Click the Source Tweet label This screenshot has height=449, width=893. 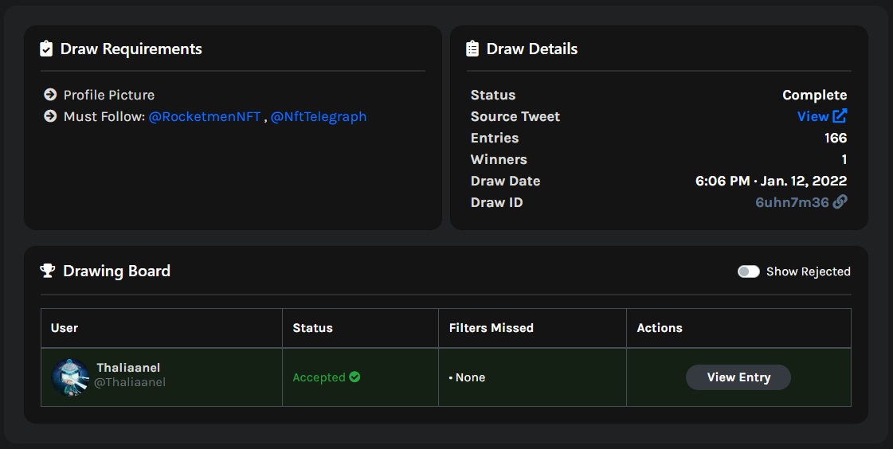point(515,117)
